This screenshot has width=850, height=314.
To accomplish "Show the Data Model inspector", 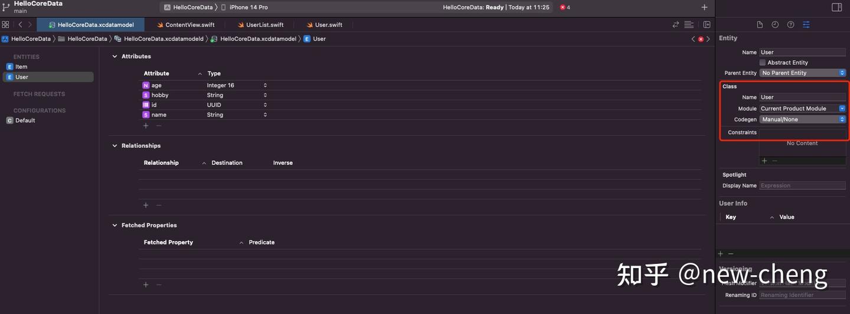I will pos(806,25).
